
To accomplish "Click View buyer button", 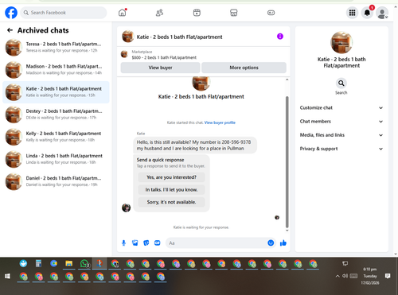I will pos(160,68).
